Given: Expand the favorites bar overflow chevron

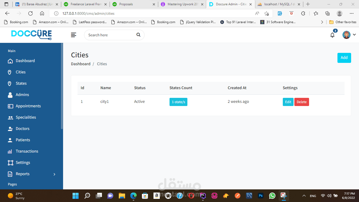Looking at the screenshot, I should (x=322, y=22).
